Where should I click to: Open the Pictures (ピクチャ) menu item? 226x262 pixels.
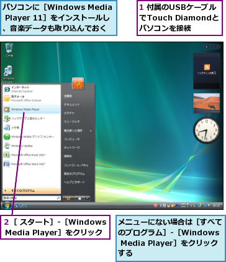(x=69, y=113)
